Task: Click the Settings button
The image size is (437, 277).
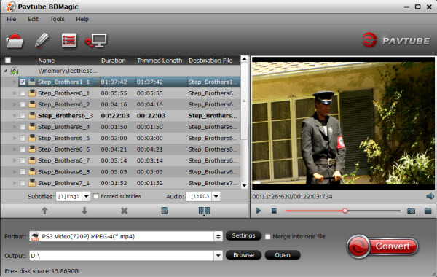Action: click(x=243, y=235)
